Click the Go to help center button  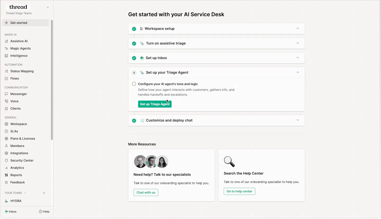[239, 191]
